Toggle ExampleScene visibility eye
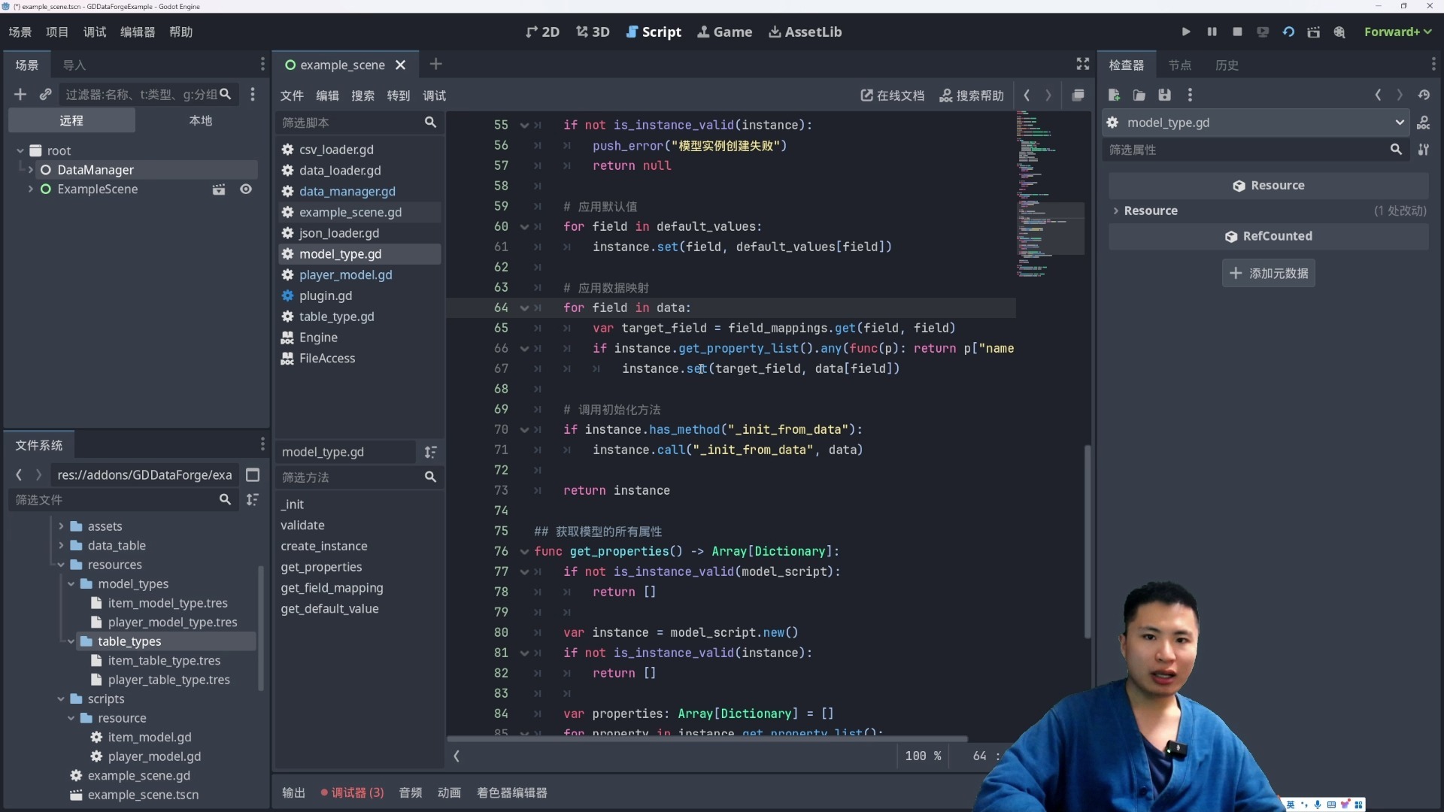The image size is (1444, 812). click(x=246, y=189)
